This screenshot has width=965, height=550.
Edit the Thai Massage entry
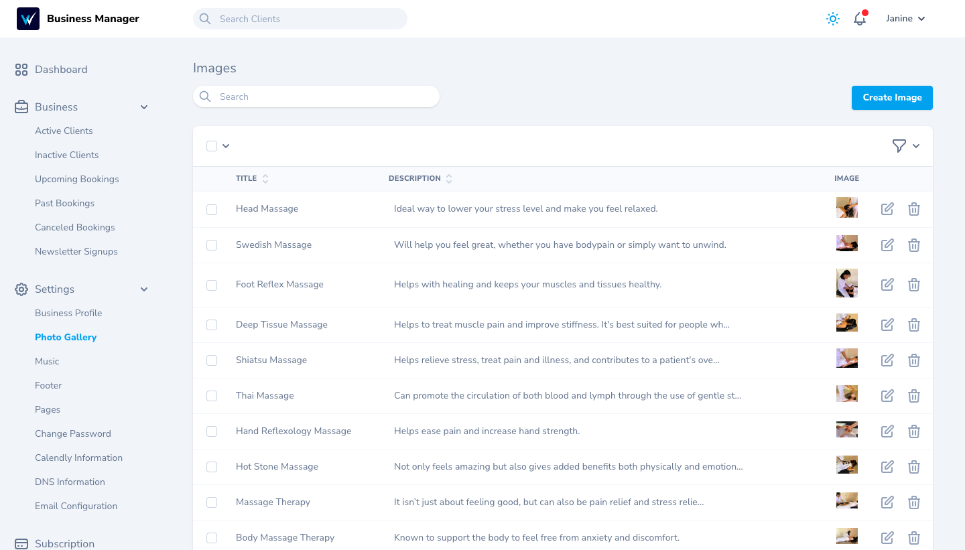(887, 396)
